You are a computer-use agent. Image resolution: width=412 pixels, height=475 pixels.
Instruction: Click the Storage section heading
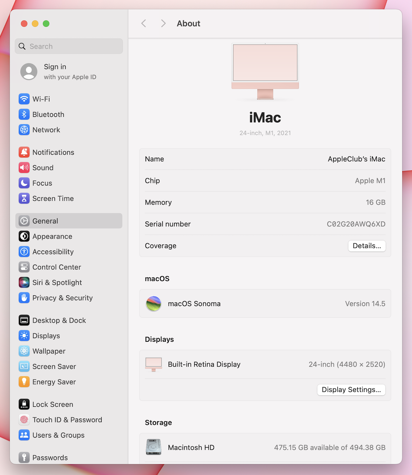[x=158, y=423]
